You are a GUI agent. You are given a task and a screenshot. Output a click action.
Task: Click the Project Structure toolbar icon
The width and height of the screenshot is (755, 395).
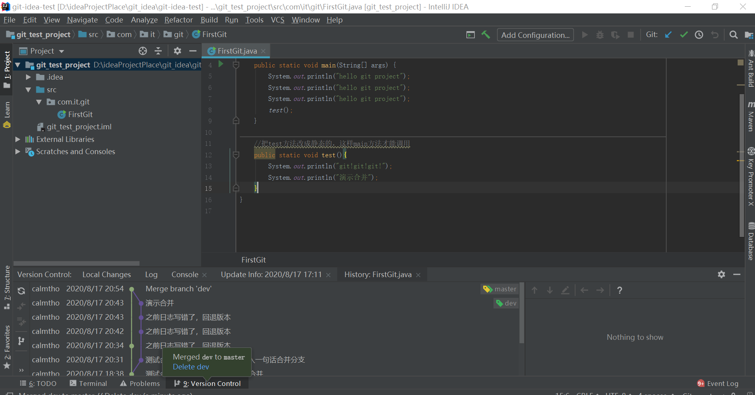tap(749, 35)
